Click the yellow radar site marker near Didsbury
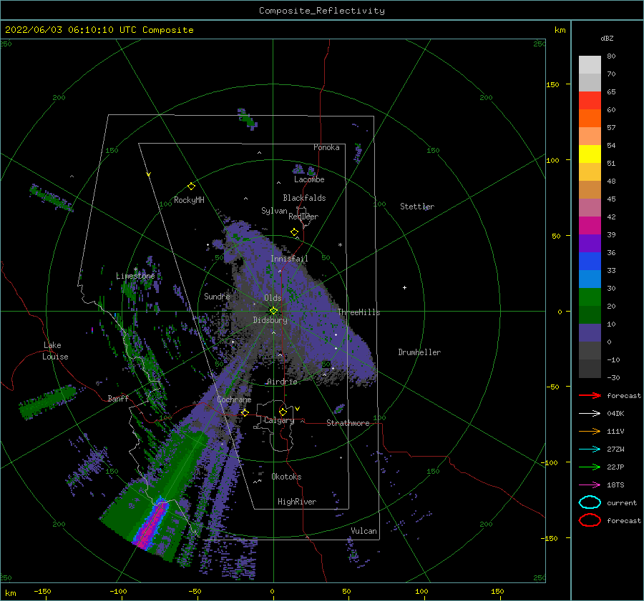 pyautogui.click(x=273, y=311)
